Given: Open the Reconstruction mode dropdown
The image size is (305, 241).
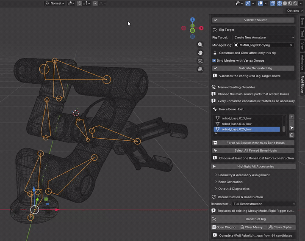Looking at the screenshot, I should pyautogui.click(x=264, y=204).
